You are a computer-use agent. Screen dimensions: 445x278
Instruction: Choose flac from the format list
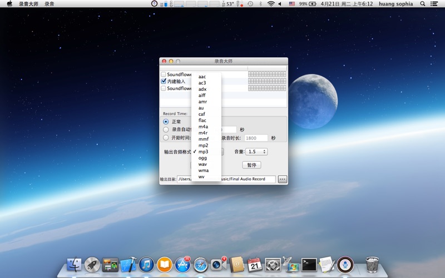pos(202,120)
